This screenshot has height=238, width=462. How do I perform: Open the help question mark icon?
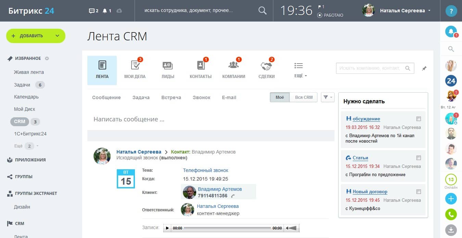(451, 11)
